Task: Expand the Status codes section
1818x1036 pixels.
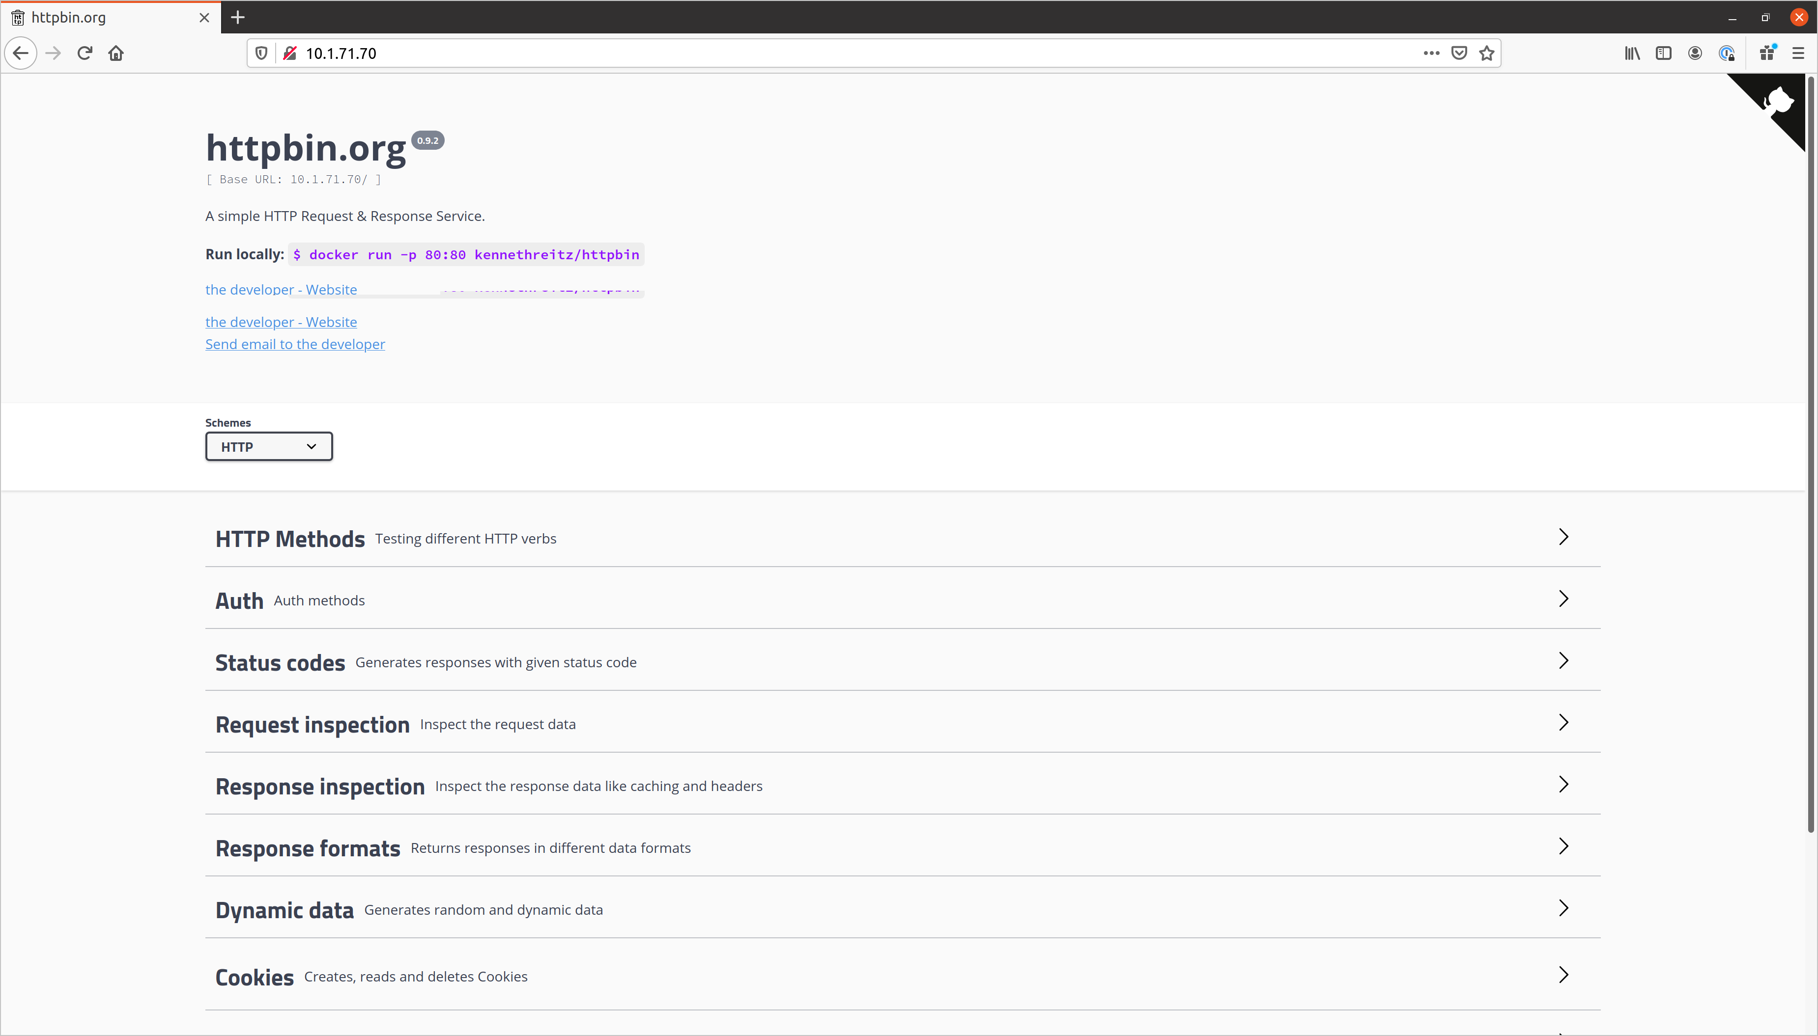Action: tap(280, 662)
